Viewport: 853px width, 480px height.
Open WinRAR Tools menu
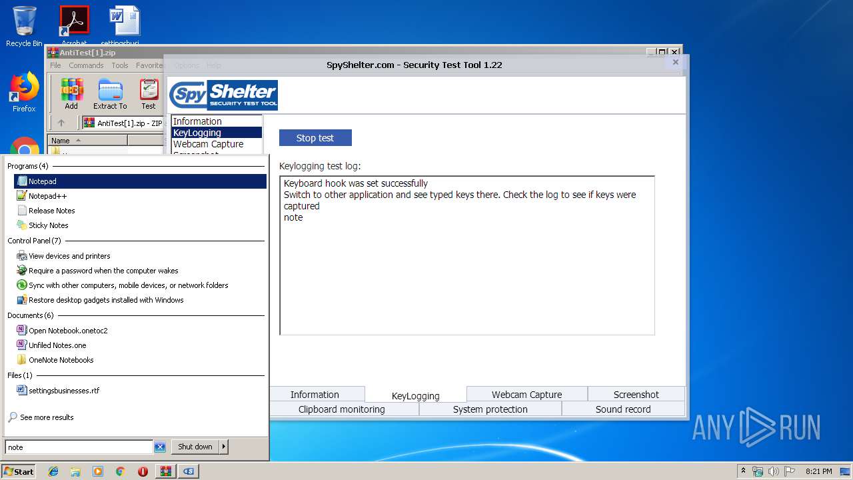point(120,65)
